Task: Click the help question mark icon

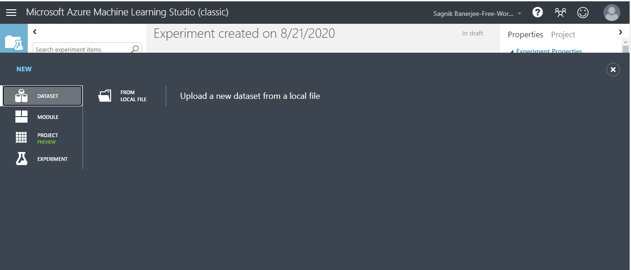Action: click(538, 13)
